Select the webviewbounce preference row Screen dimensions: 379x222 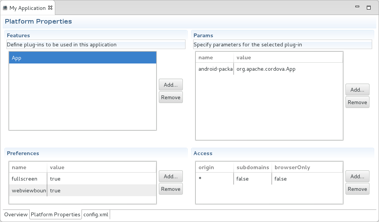(x=82, y=190)
